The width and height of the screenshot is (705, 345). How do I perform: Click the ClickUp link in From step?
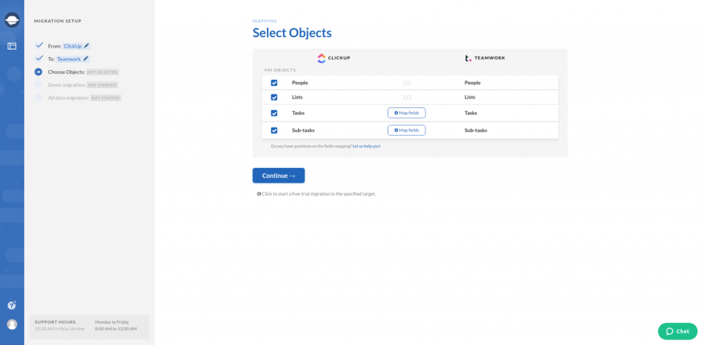coord(72,46)
